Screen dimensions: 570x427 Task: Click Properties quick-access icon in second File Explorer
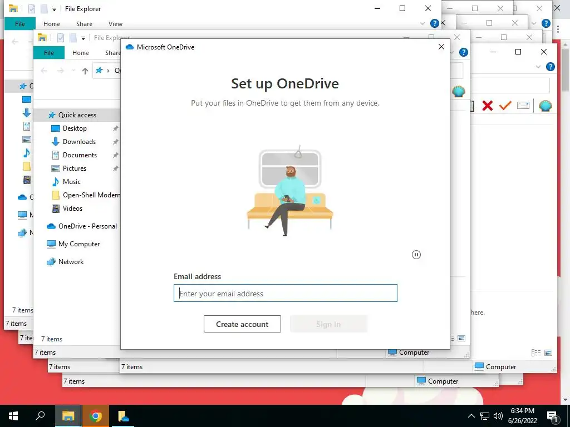click(x=61, y=38)
